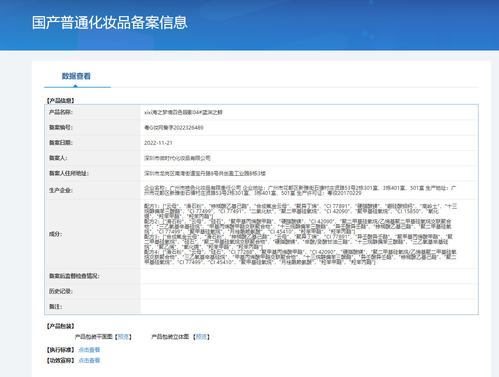
Task: Open 预览 link for 产品包装立体图
Action: (201, 337)
